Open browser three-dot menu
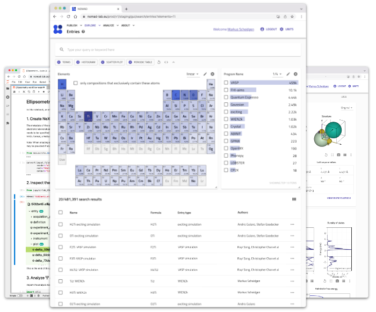 (x=301, y=17)
